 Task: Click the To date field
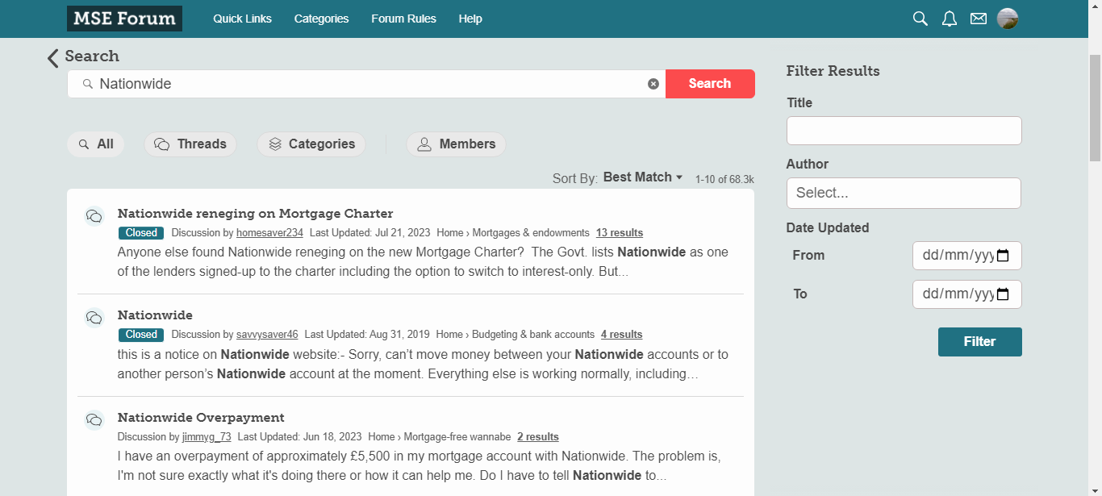[x=967, y=294]
